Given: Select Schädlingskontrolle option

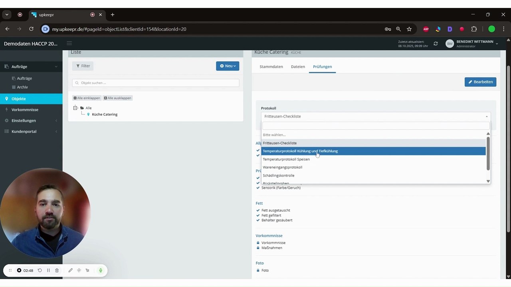Looking at the screenshot, I should coord(374,175).
